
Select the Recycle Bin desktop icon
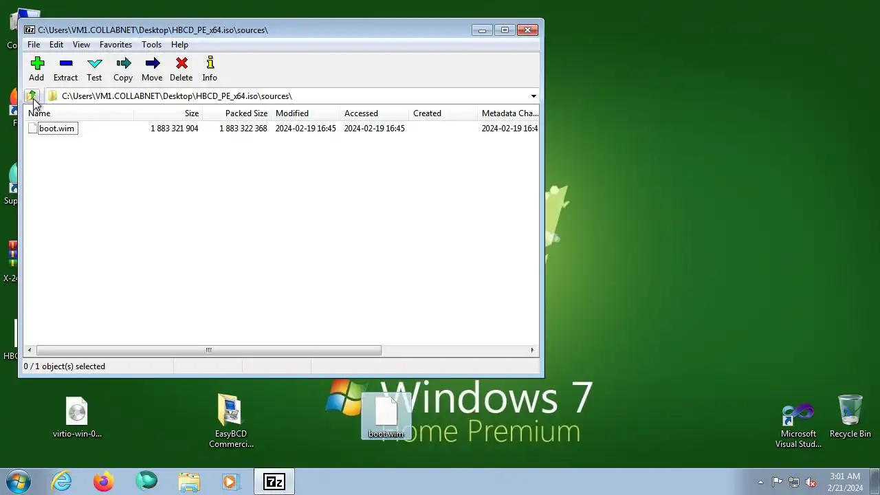850,417
